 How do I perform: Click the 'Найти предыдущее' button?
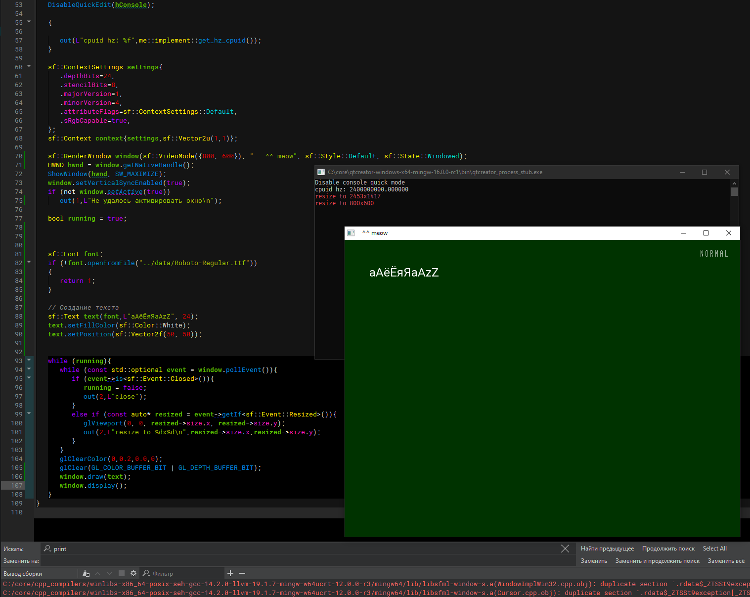point(607,549)
